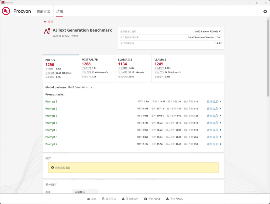The height and width of the screenshot is (204, 270).
Task: Click the 额外细节 section heading
Action: pyautogui.click(x=51, y=185)
